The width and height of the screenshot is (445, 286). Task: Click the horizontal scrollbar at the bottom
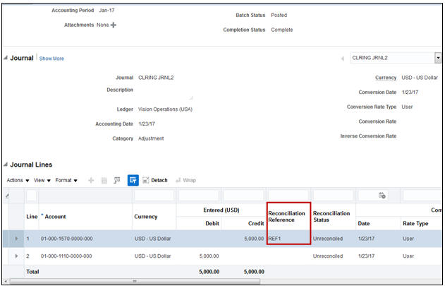pos(134,281)
